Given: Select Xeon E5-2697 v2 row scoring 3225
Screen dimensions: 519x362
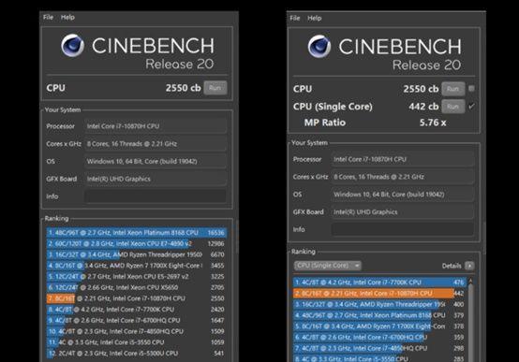Looking at the screenshot, I should pos(137,276).
